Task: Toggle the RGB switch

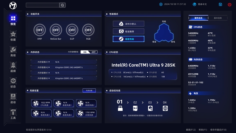Action: click(88, 30)
